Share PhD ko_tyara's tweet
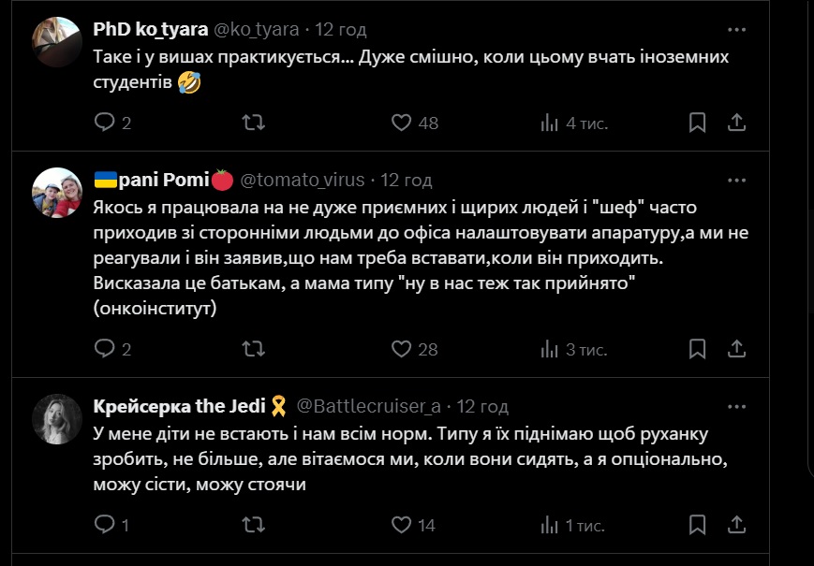The image size is (814, 566). (x=736, y=123)
